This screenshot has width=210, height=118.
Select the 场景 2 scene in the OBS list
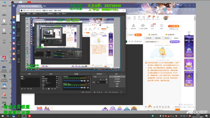30,79
